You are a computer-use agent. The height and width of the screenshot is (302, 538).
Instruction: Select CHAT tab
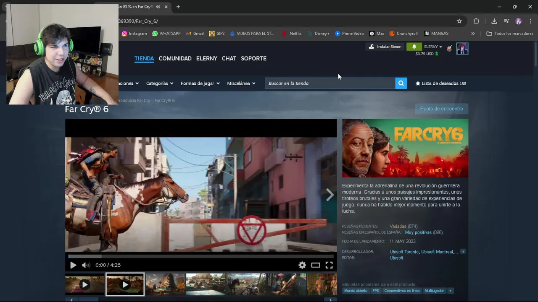point(229,58)
